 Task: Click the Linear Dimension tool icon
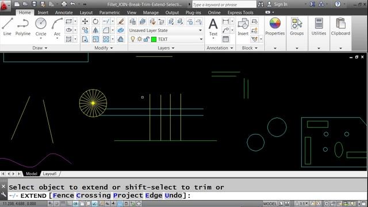(225, 21)
